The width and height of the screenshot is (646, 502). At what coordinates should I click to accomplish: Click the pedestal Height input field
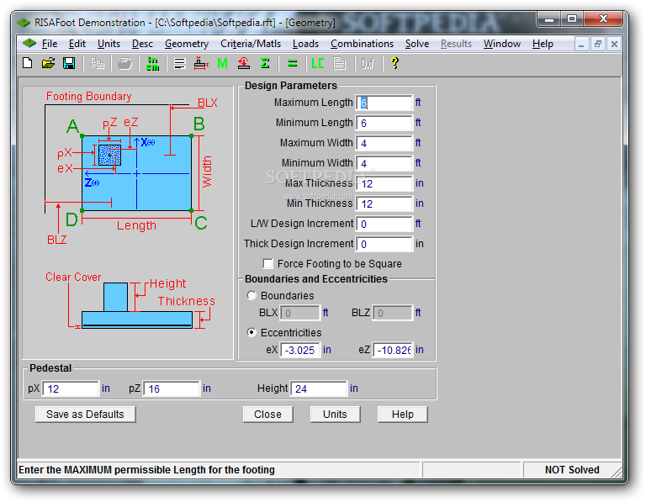tap(319, 388)
